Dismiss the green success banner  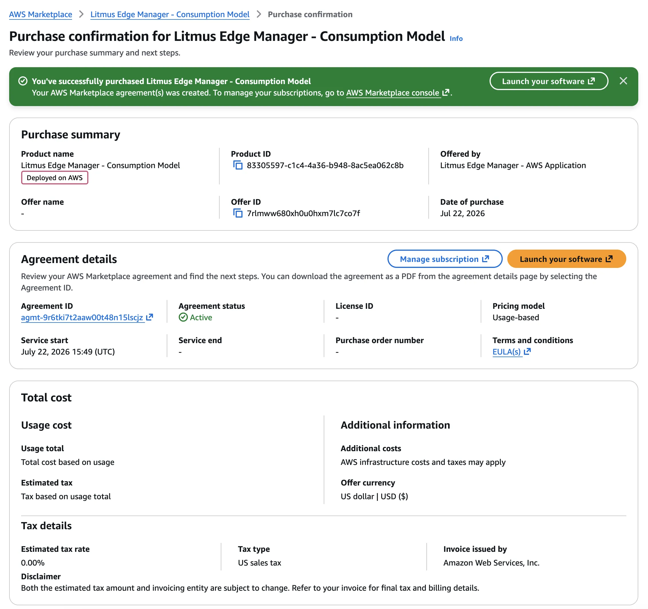[x=623, y=81]
